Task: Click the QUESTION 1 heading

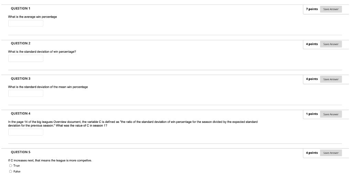Action: [21, 9]
